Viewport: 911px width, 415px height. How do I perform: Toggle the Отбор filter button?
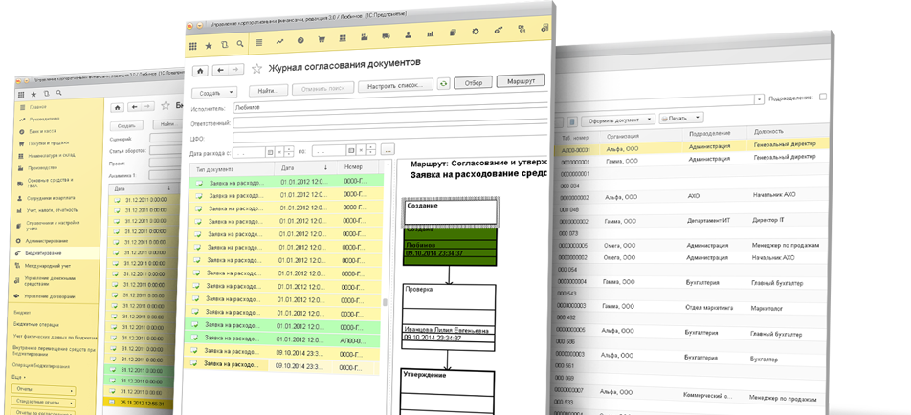point(473,83)
